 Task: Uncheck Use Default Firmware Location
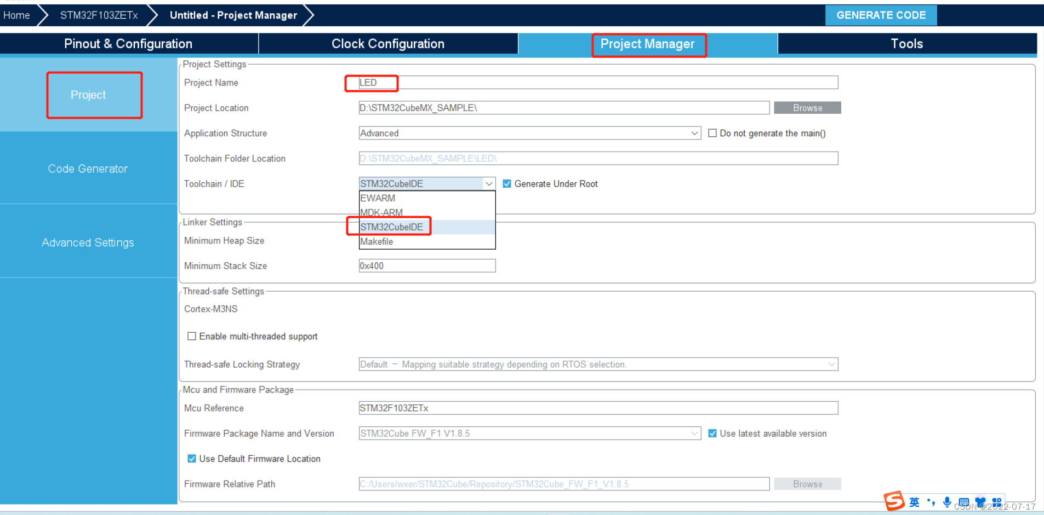coord(192,459)
